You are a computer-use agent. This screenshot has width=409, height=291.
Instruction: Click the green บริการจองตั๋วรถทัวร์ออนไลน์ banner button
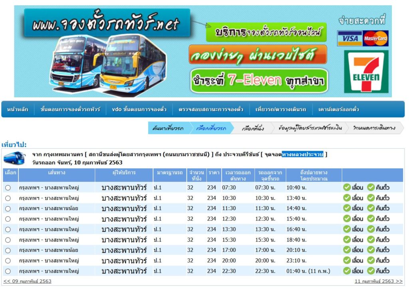[266, 33]
